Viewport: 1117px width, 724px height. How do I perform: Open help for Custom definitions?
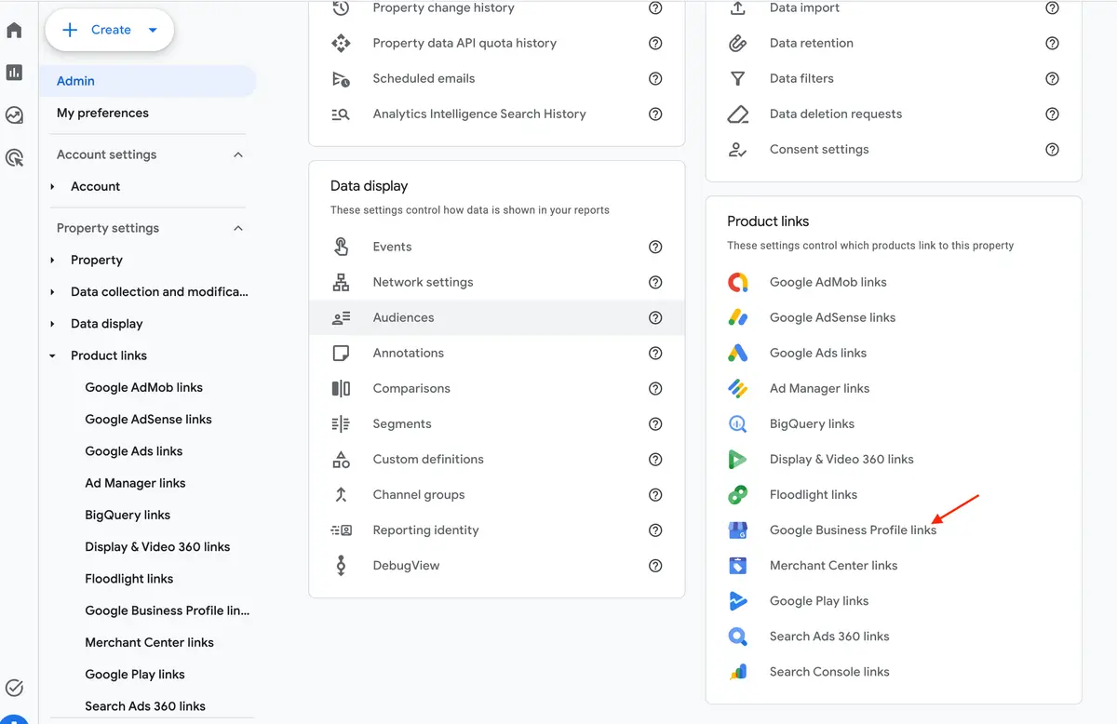tap(655, 459)
